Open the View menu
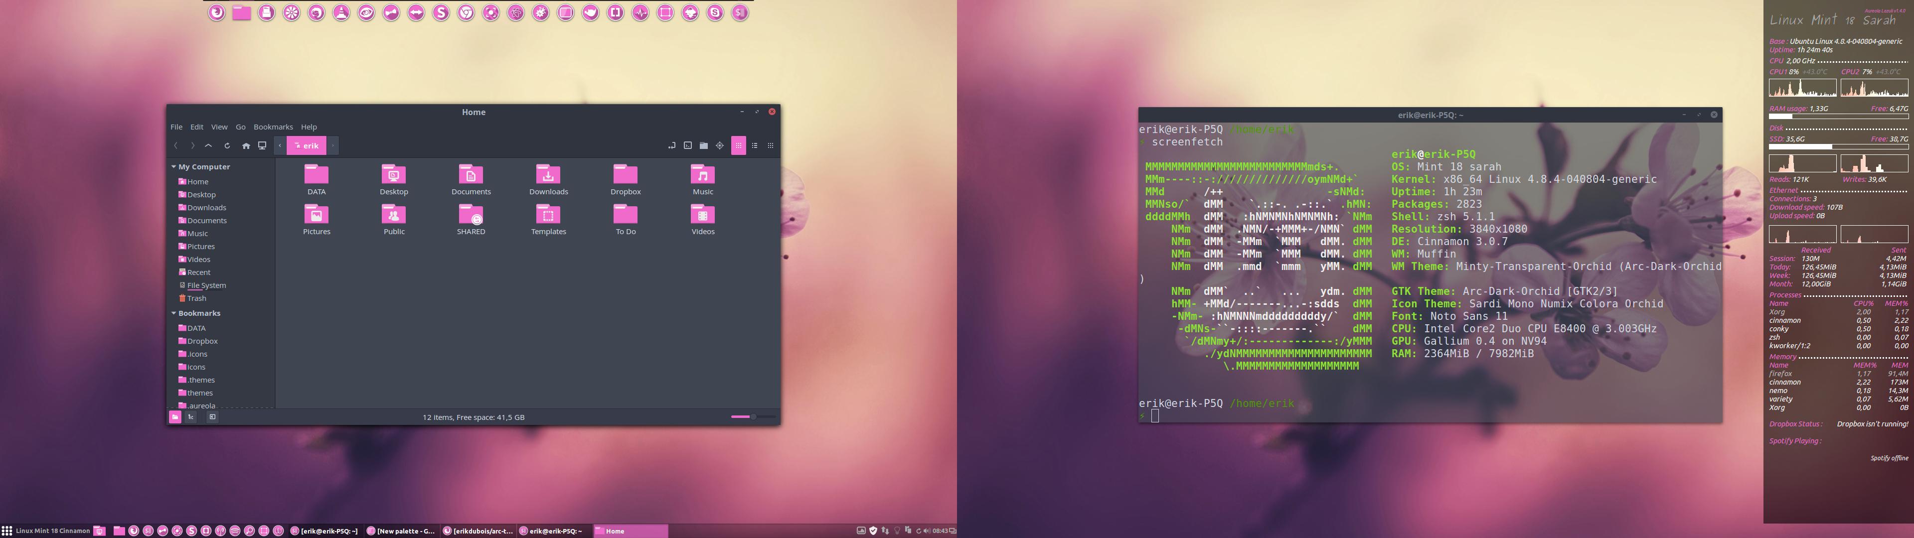This screenshot has height=538, width=1914. pos(219,127)
